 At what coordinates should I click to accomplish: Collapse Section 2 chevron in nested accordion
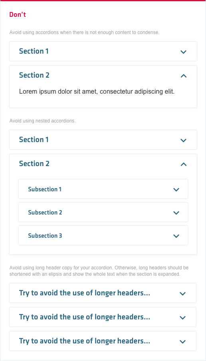tap(184, 164)
